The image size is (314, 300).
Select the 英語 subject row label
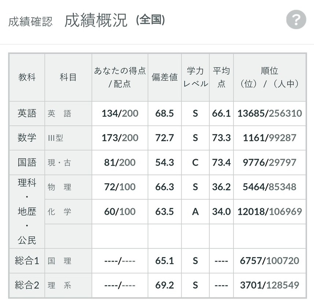pyautogui.click(x=27, y=113)
